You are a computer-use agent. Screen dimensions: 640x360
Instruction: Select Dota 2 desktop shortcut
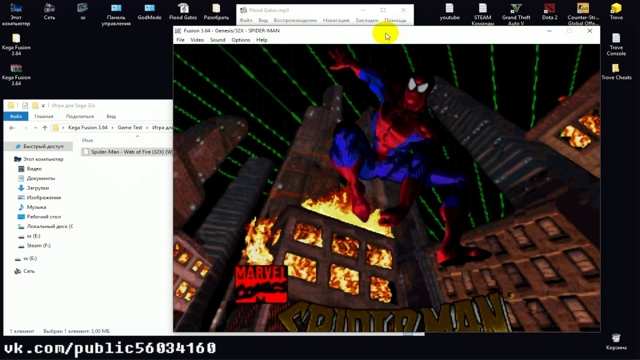[549, 12]
